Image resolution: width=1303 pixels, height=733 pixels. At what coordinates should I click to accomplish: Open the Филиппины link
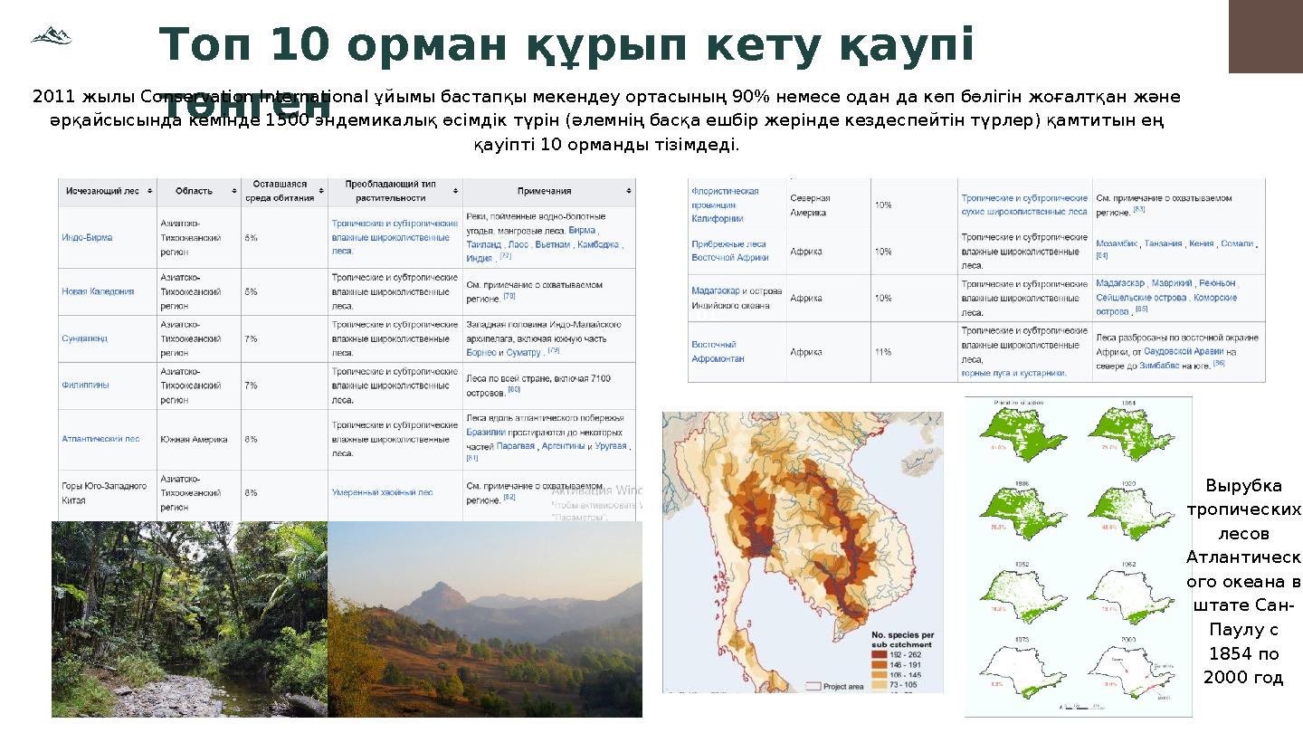click(85, 385)
